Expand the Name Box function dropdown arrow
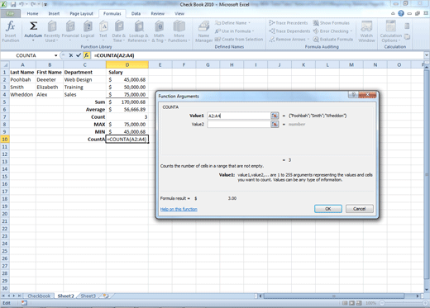430x308 pixels. coord(55,55)
